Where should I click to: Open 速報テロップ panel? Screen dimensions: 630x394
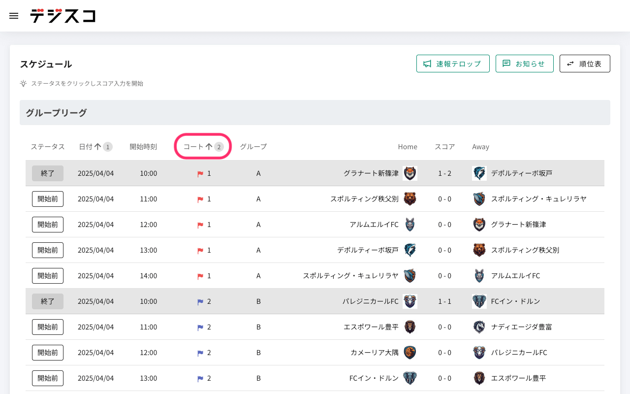(x=453, y=64)
